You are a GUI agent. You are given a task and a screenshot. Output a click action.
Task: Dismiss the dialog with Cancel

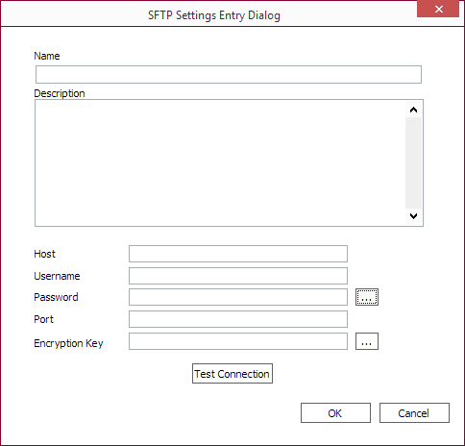point(414,413)
